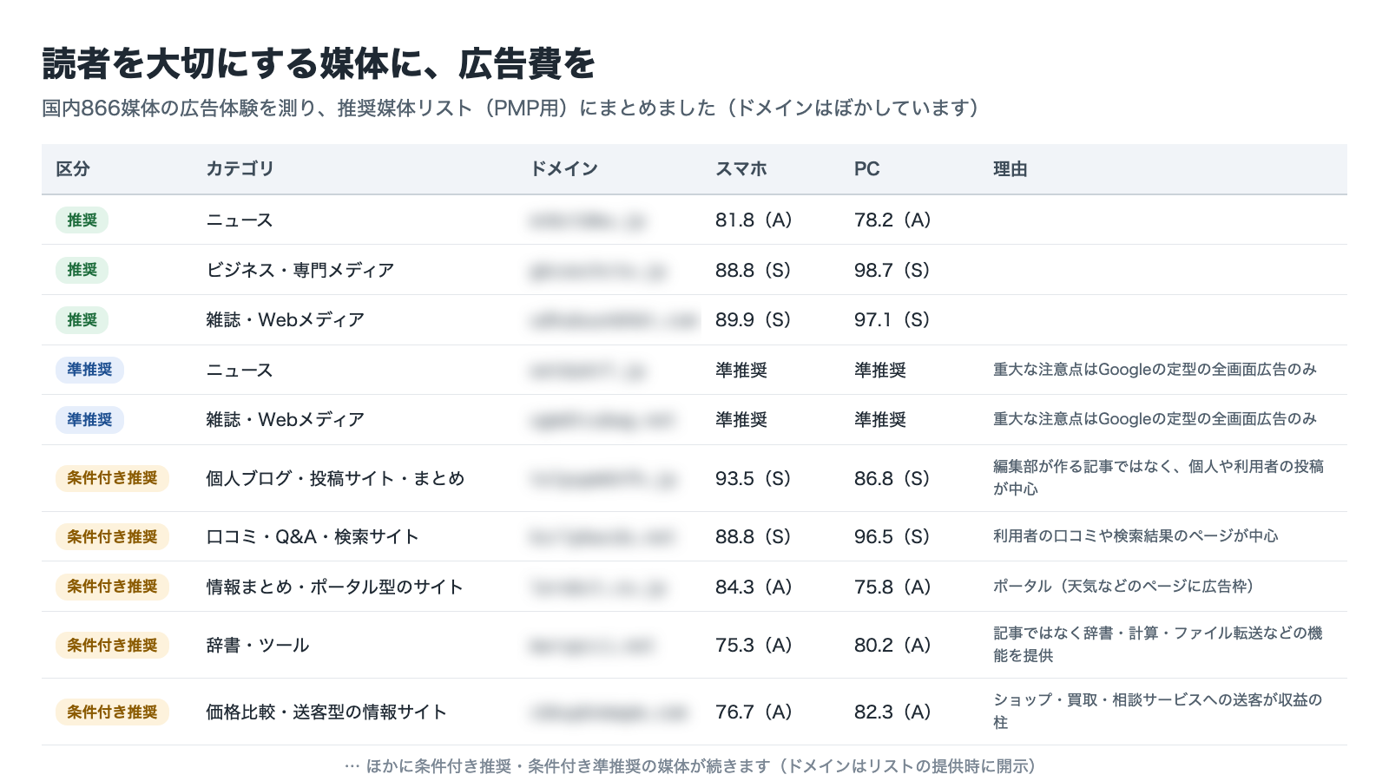Select the 80.2 (A) PC score
1389x781 pixels.
pyautogui.click(x=892, y=646)
